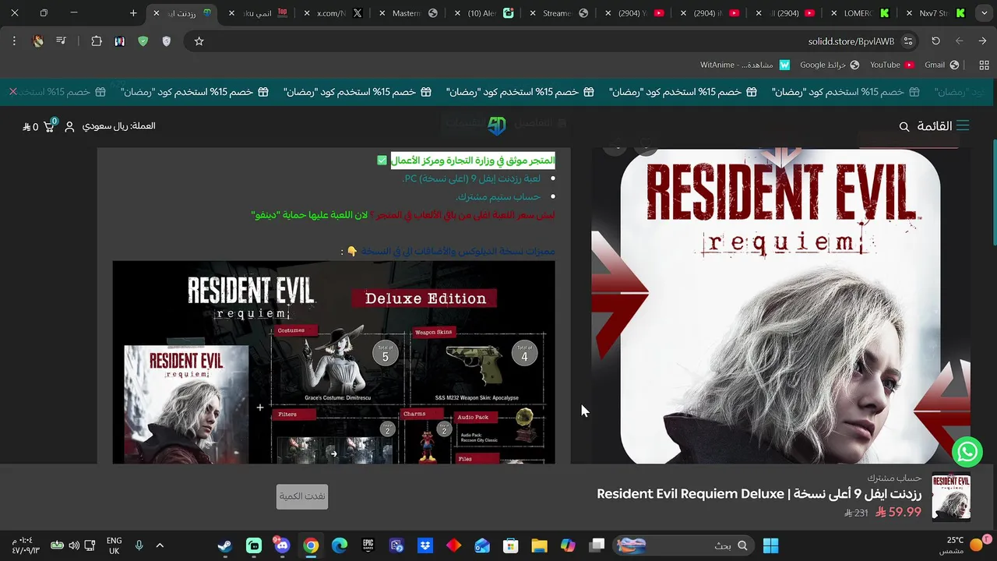The width and height of the screenshot is (997, 561).
Task: Click the crossed-out 231 old price
Action: pos(856,513)
